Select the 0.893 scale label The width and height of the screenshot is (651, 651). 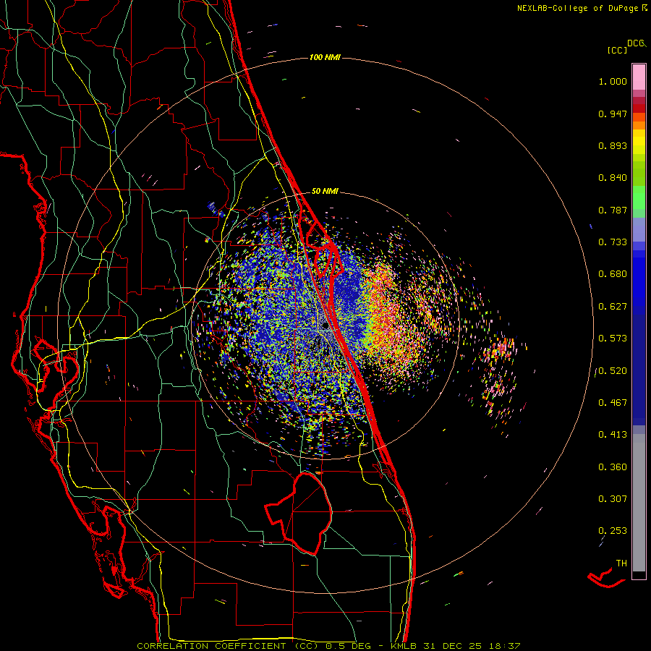click(x=613, y=145)
